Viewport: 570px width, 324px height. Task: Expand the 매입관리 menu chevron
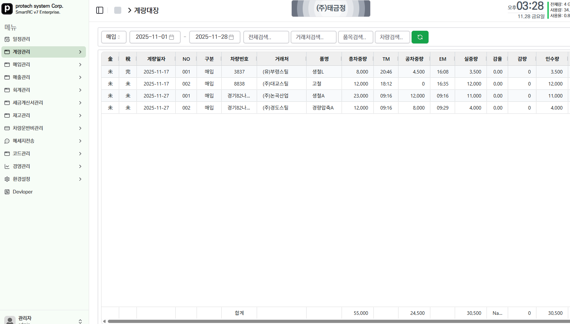pyautogui.click(x=80, y=65)
